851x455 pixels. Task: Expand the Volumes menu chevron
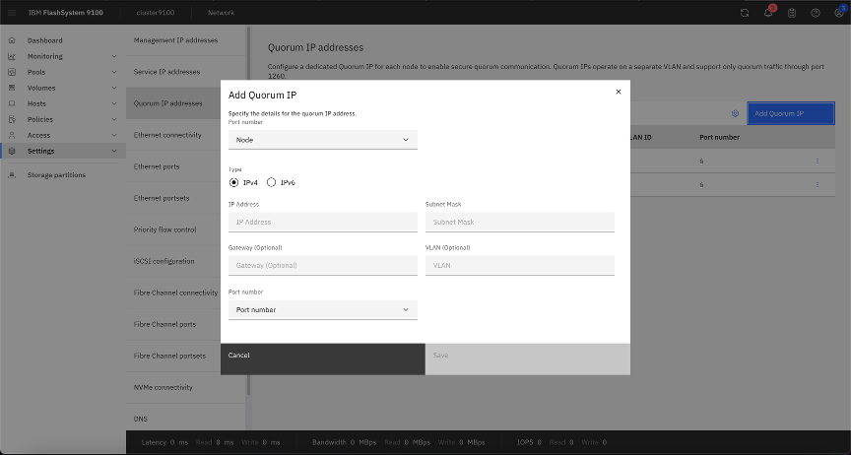pos(114,88)
